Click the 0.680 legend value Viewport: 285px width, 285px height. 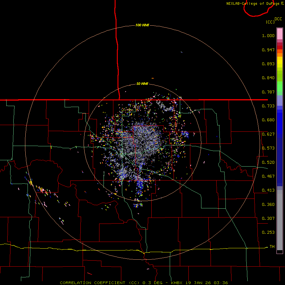[x=268, y=120]
